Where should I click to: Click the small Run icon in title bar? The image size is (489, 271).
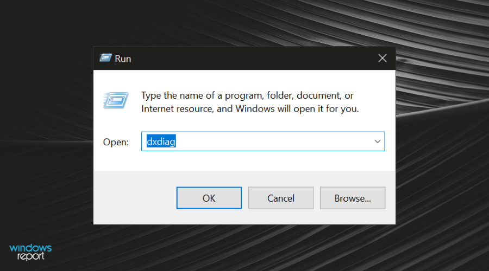coord(105,58)
